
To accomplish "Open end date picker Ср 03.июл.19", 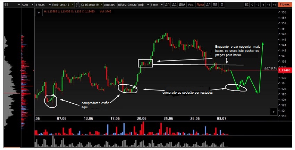I will (92, 5).
